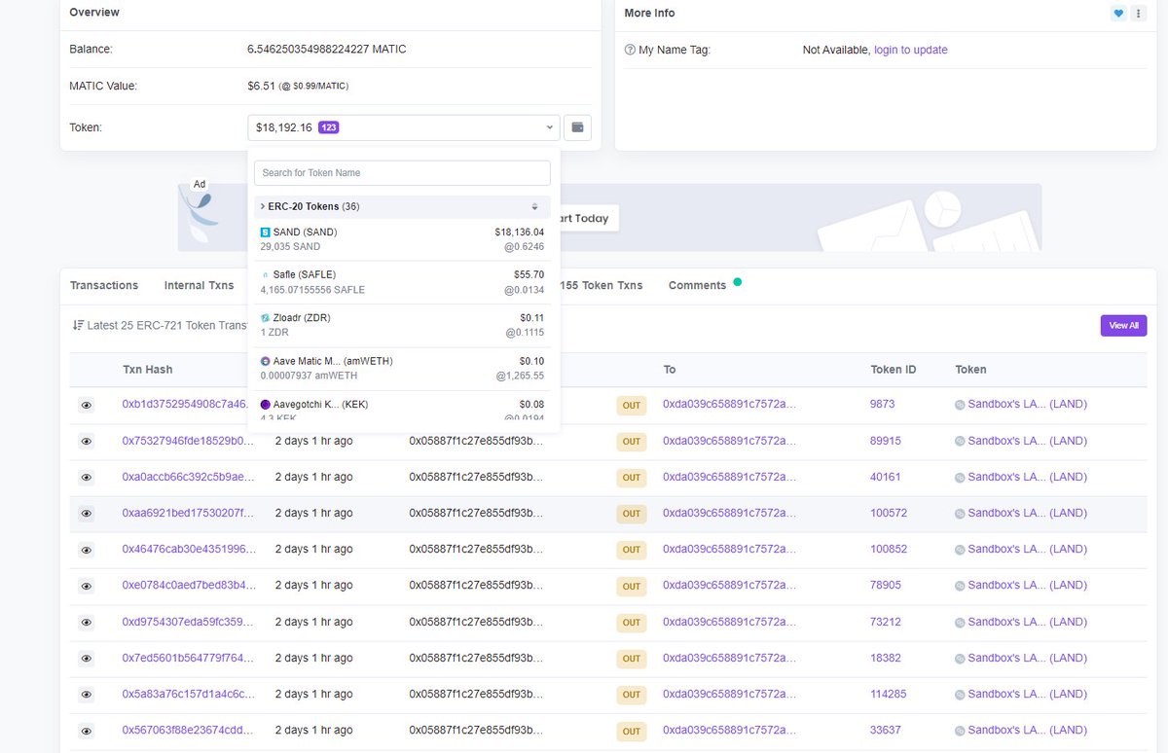
Task: Open Token ID 114285 link
Action: [888, 694]
